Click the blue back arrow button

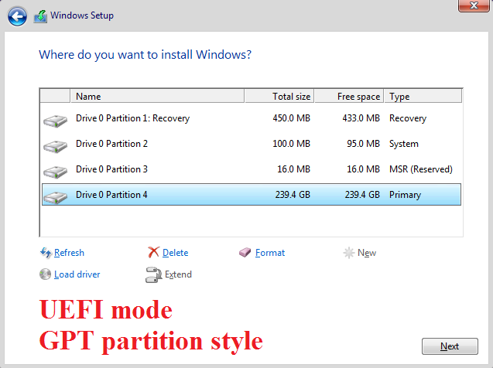click(17, 16)
